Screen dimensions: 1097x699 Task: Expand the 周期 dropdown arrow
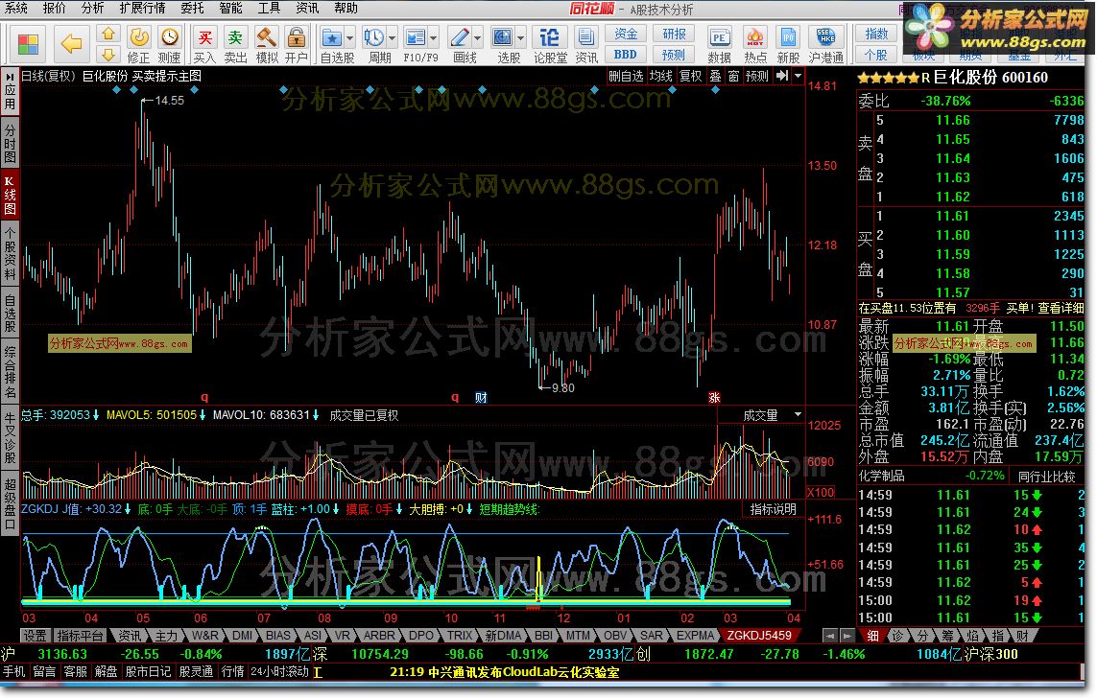coord(393,37)
